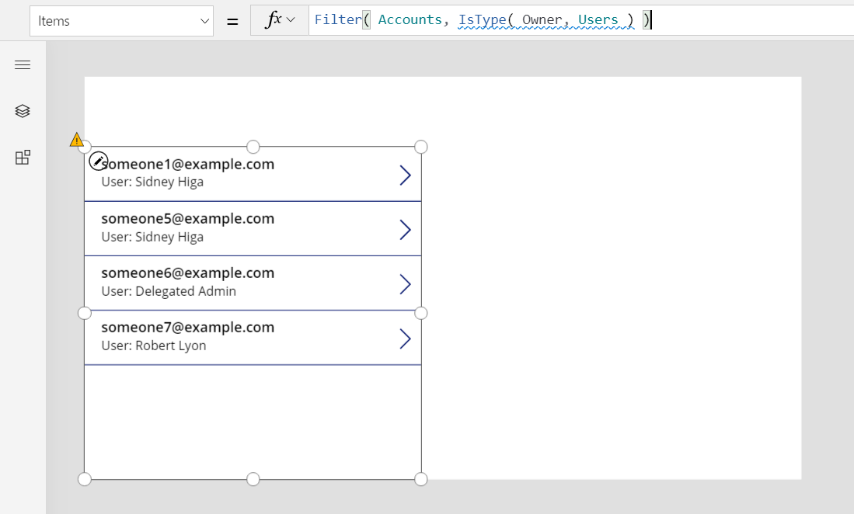Viewport: 854px width, 514px height.
Task: Open the Insert components icon in sidebar
Action: pyautogui.click(x=23, y=158)
